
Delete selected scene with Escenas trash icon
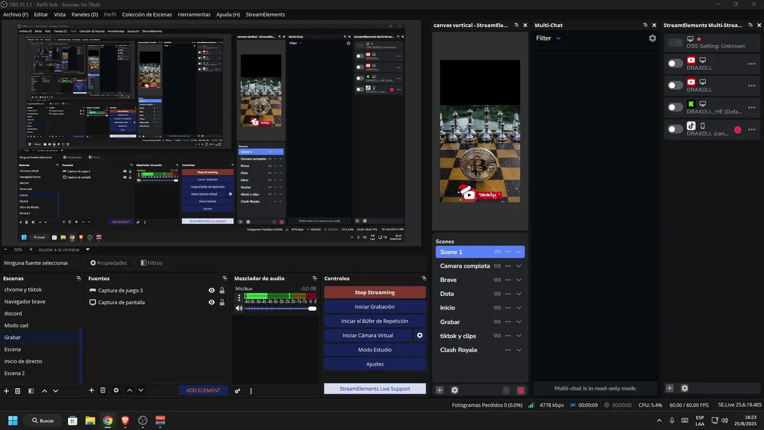(x=18, y=391)
